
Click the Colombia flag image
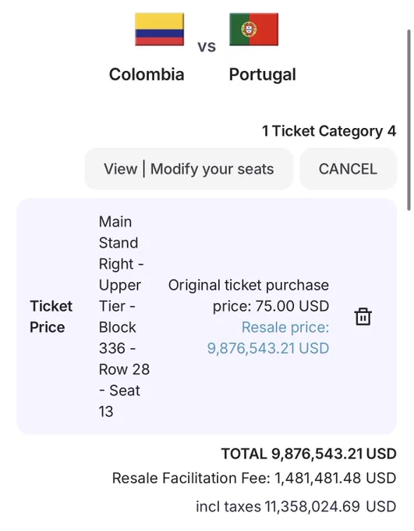(159, 29)
